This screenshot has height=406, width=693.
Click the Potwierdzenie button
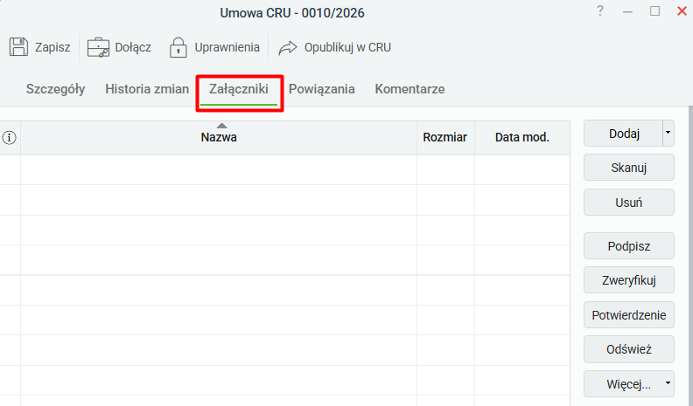(629, 315)
